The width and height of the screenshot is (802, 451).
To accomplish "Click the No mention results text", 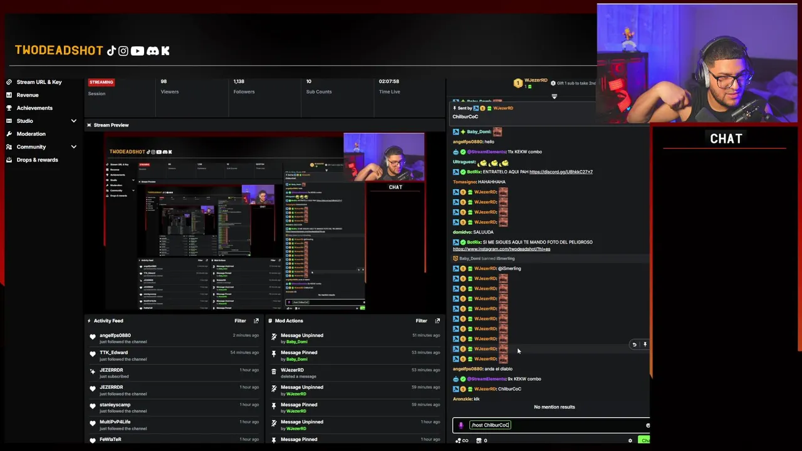I will point(554,407).
